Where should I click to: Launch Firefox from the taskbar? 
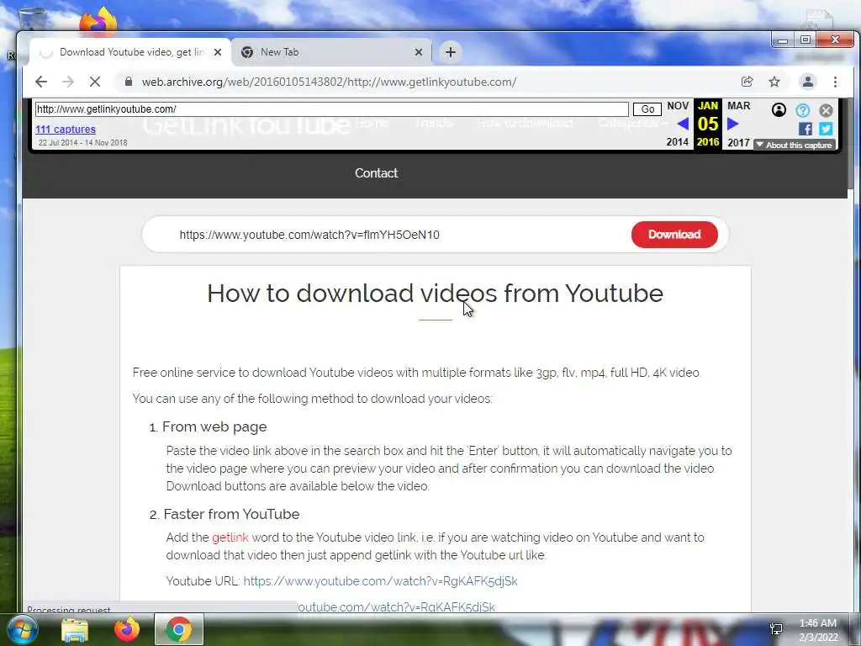coord(127,630)
